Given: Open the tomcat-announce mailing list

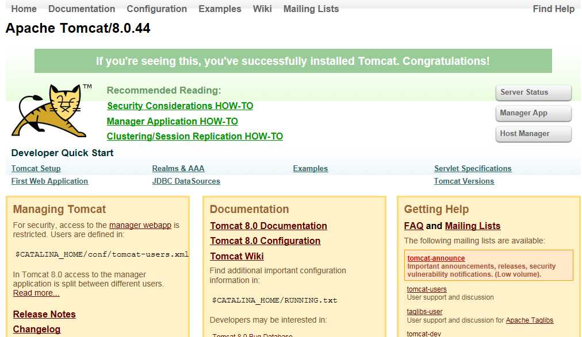Looking at the screenshot, I should tap(436, 258).
